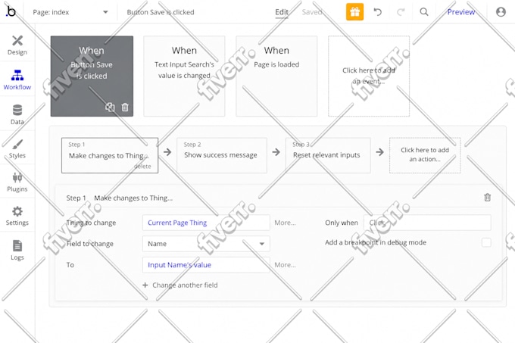
Task: Click here to add an action
Action: point(425,155)
